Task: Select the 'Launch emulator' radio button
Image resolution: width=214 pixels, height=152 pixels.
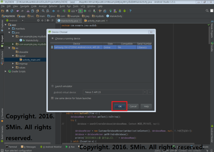Action: pyautogui.click(x=52, y=86)
